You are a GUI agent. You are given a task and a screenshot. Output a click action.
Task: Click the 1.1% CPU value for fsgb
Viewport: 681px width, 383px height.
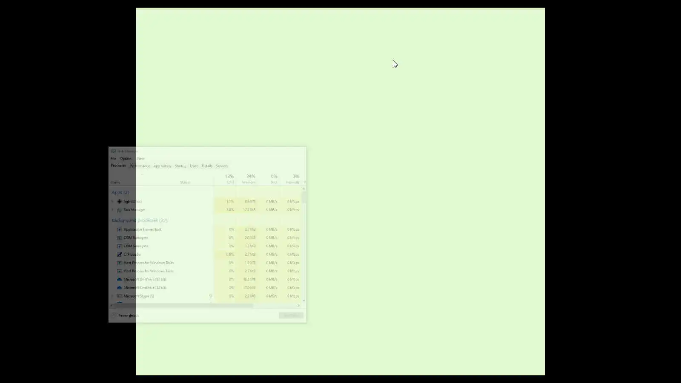pos(230,201)
